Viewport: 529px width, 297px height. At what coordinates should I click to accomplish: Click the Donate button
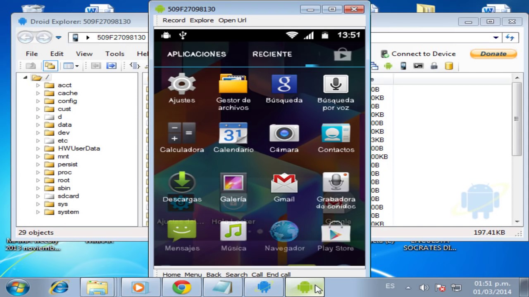tap(493, 54)
